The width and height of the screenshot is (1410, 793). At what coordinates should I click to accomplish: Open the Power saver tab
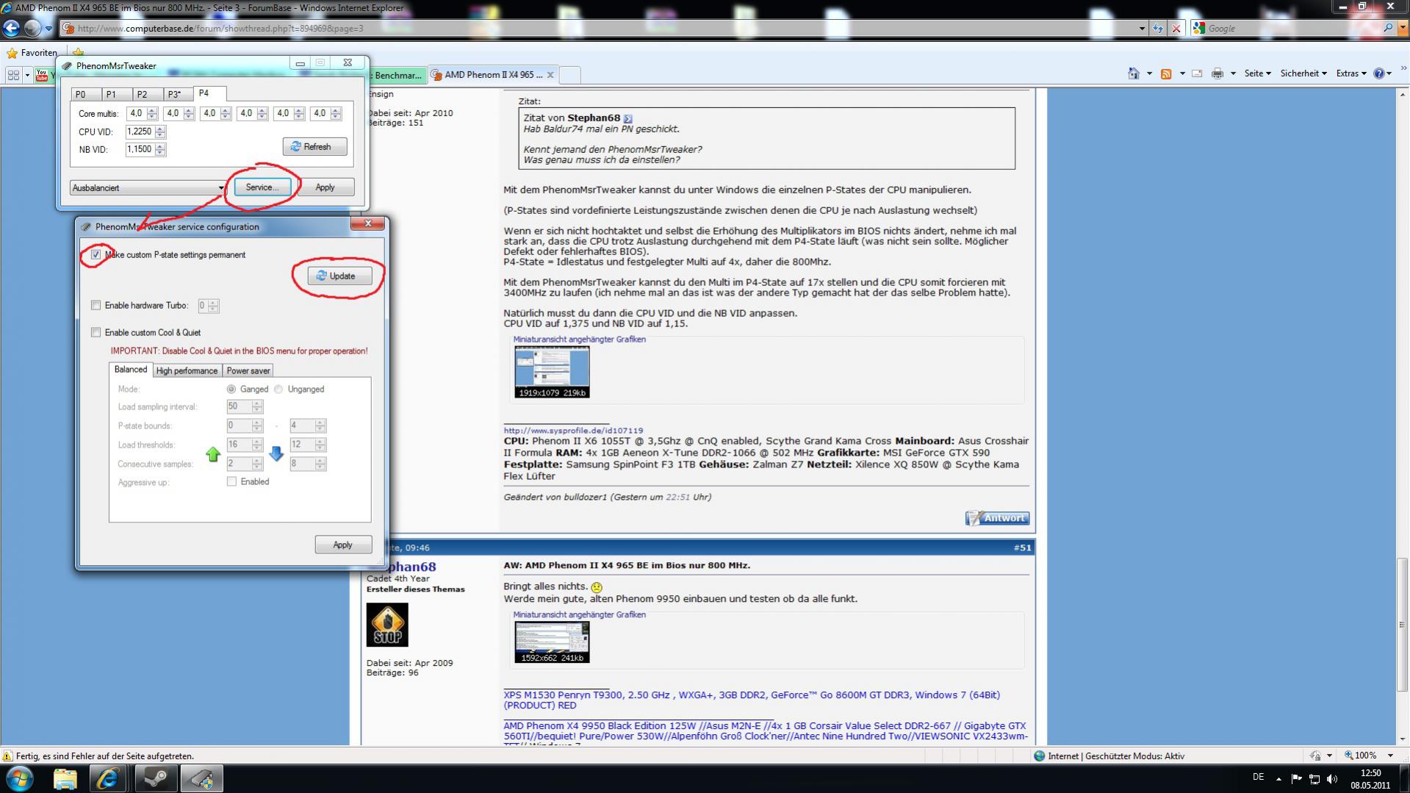248,370
